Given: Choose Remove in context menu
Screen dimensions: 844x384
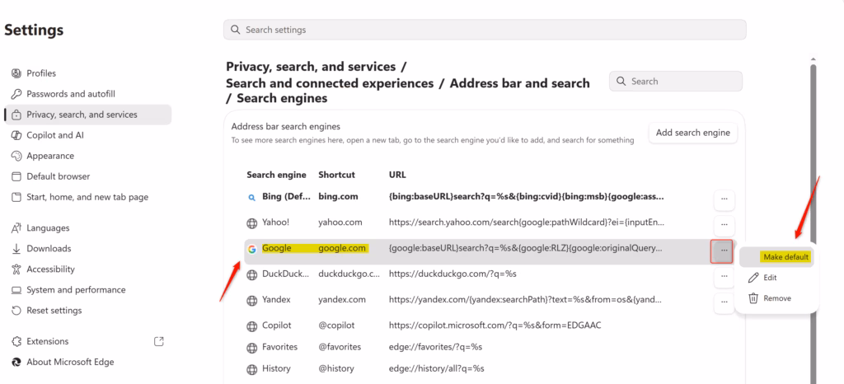Looking at the screenshot, I should coord(776,298).
